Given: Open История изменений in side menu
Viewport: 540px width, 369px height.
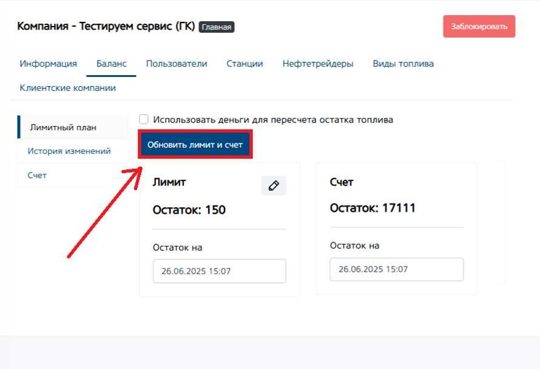Looking at the screenshot, I should click(73, 151).
